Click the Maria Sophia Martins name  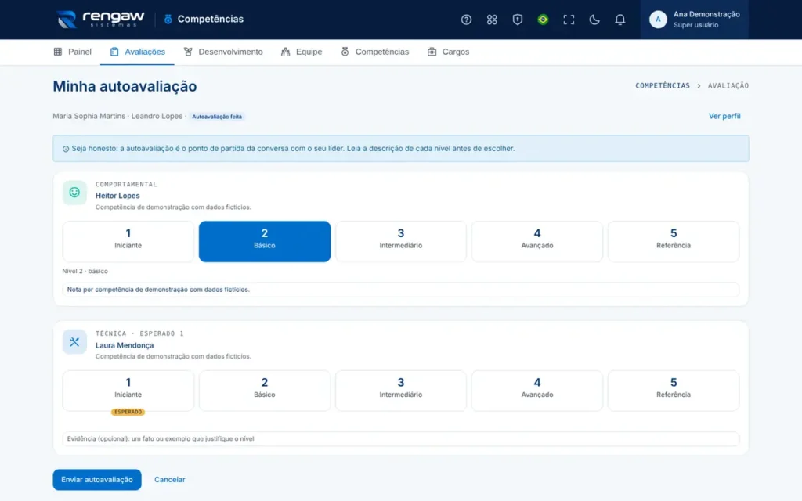click(x=89, y=116)
